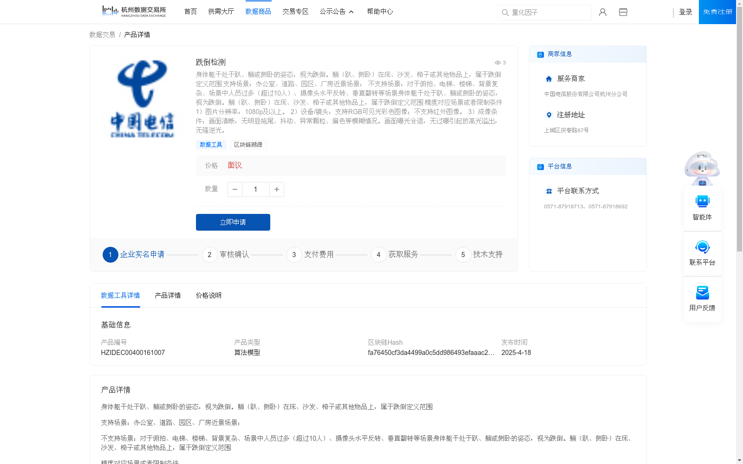This screenshot has width=743, height=464.
Task: Increase quantity with plus button
Action: click(277, 189)
